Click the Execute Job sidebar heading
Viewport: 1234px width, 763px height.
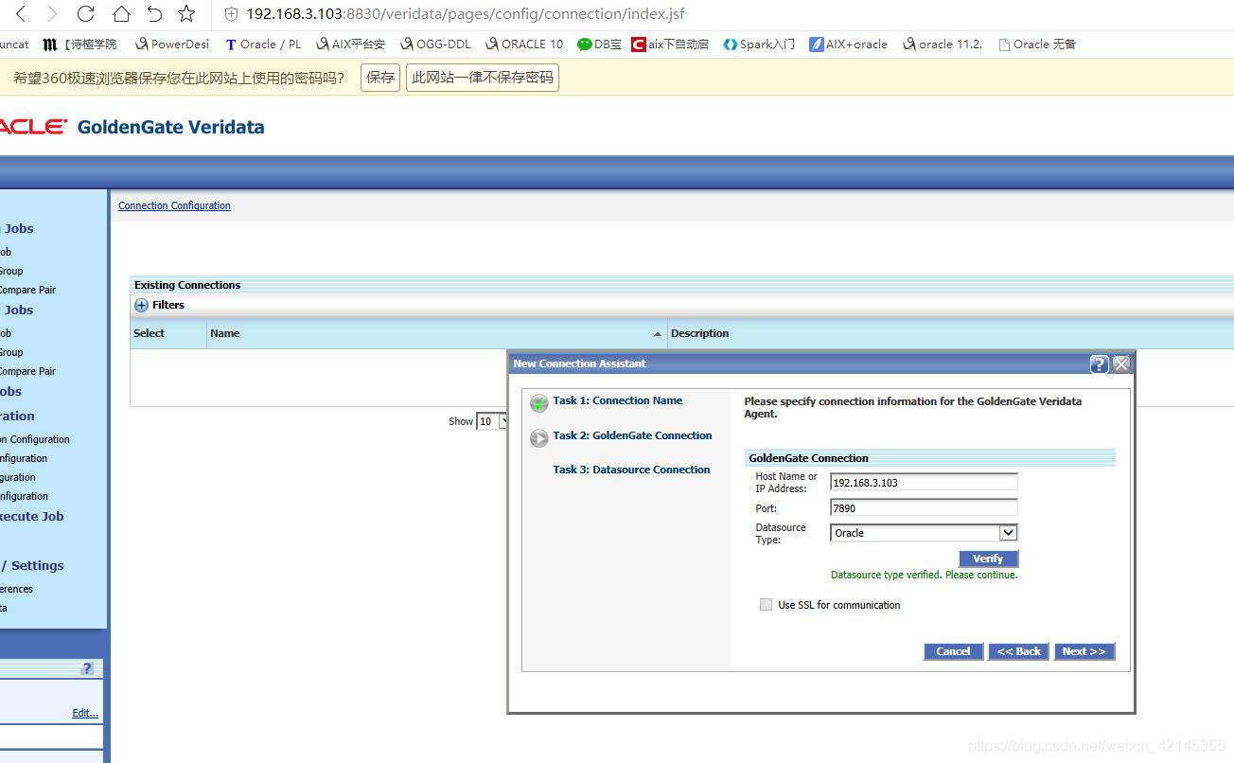(x=32, y=516)
